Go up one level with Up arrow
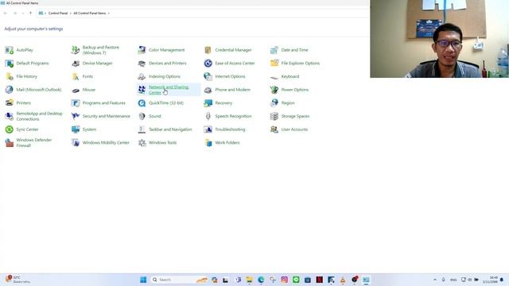The image size is (509, 286). [x=30, y=14]
